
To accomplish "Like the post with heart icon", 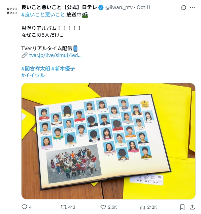I will click(x=103, y=207).
